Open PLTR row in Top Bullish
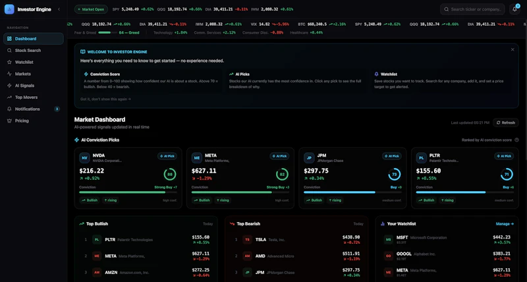Image resolution: width=527 pixels, height=282 pixels. coord(146,240)
